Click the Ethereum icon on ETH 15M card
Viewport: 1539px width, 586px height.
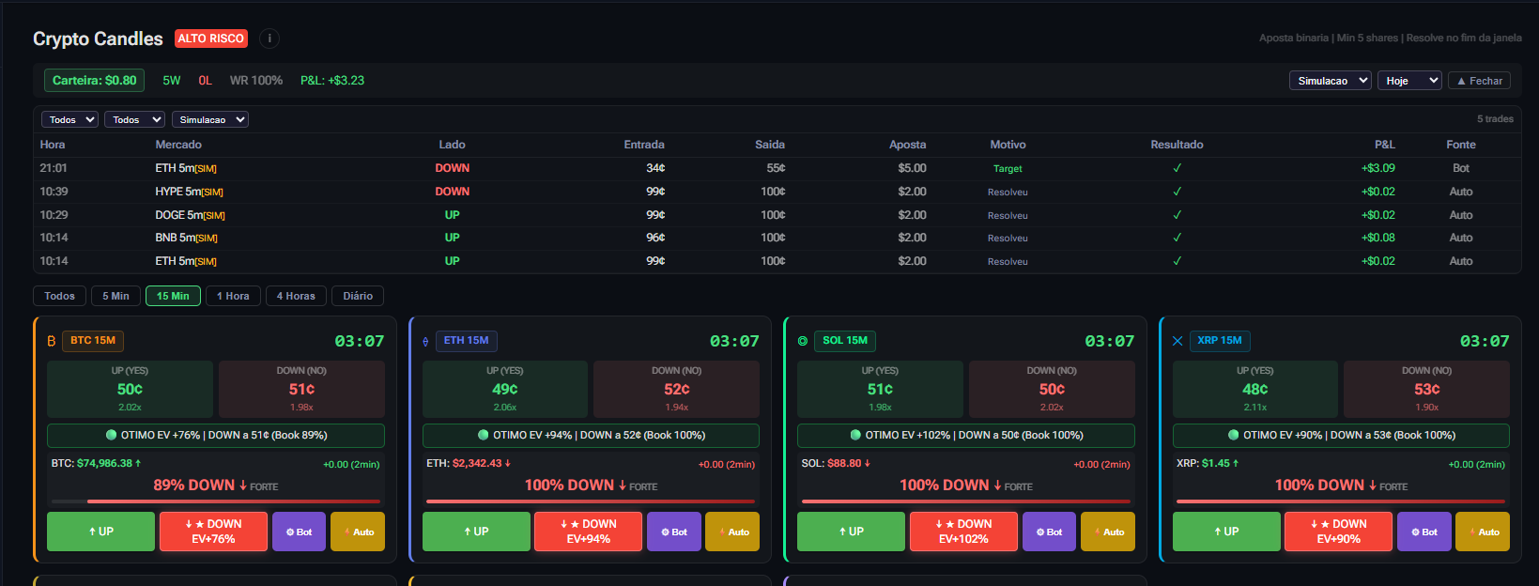pyautogui.click(x=425, y=341)
